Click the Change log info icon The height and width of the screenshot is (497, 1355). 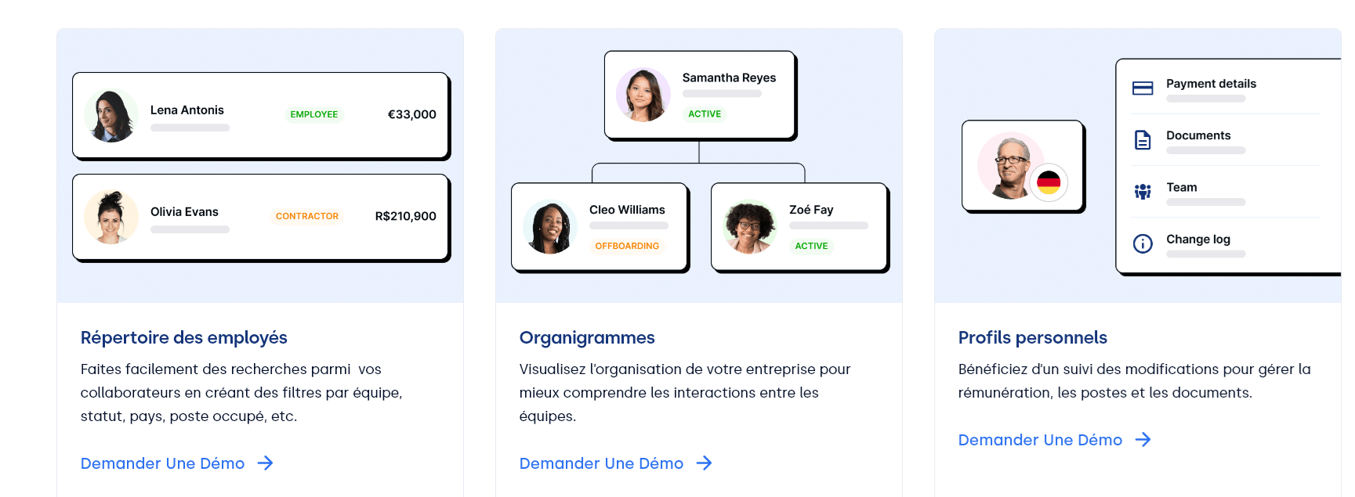tap(1143, 243)
